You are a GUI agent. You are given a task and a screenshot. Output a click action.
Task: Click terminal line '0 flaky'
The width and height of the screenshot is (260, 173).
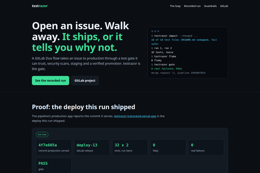156,60
